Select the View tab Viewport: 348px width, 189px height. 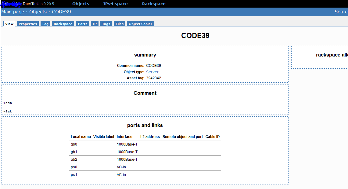[x=9, y=24]
